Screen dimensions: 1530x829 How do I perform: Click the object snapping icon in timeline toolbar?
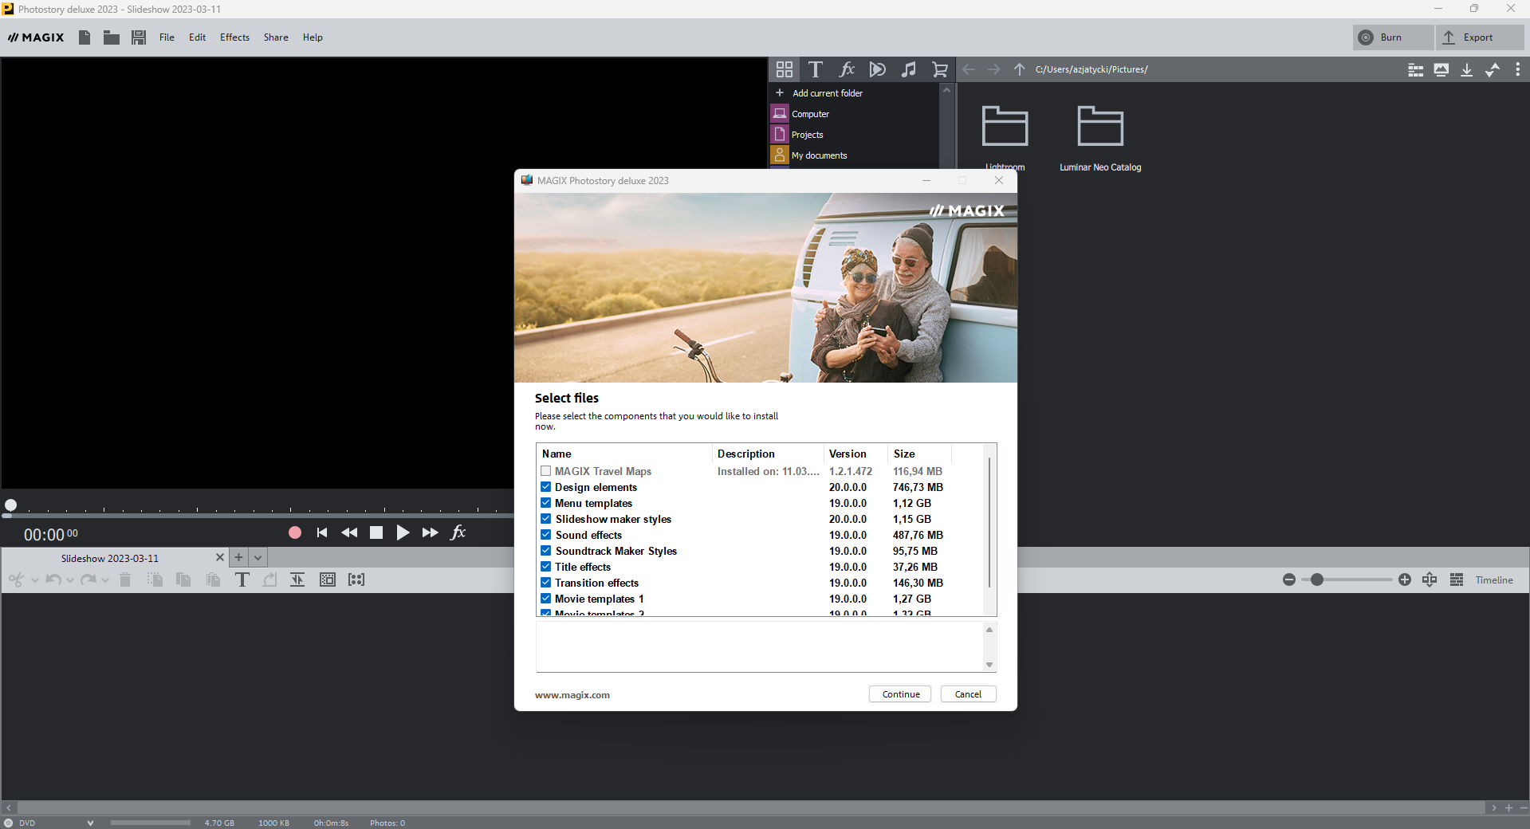click(297, 580)
